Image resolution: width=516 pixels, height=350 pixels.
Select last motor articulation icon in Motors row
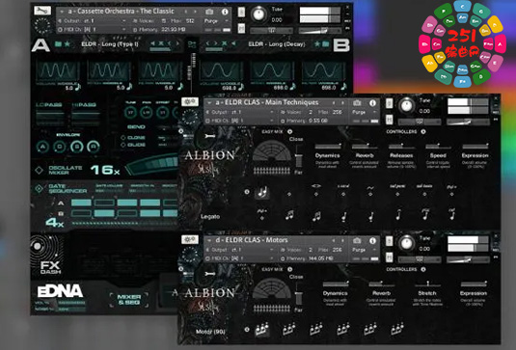[397, 329]
